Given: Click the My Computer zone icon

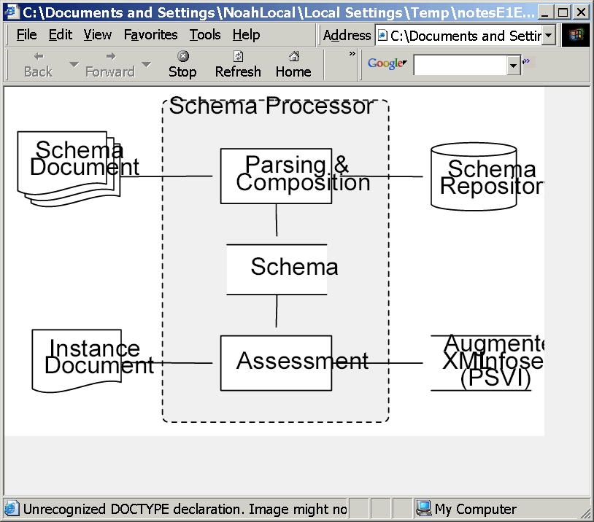Looking at the screenshot, I should point(424,509).
